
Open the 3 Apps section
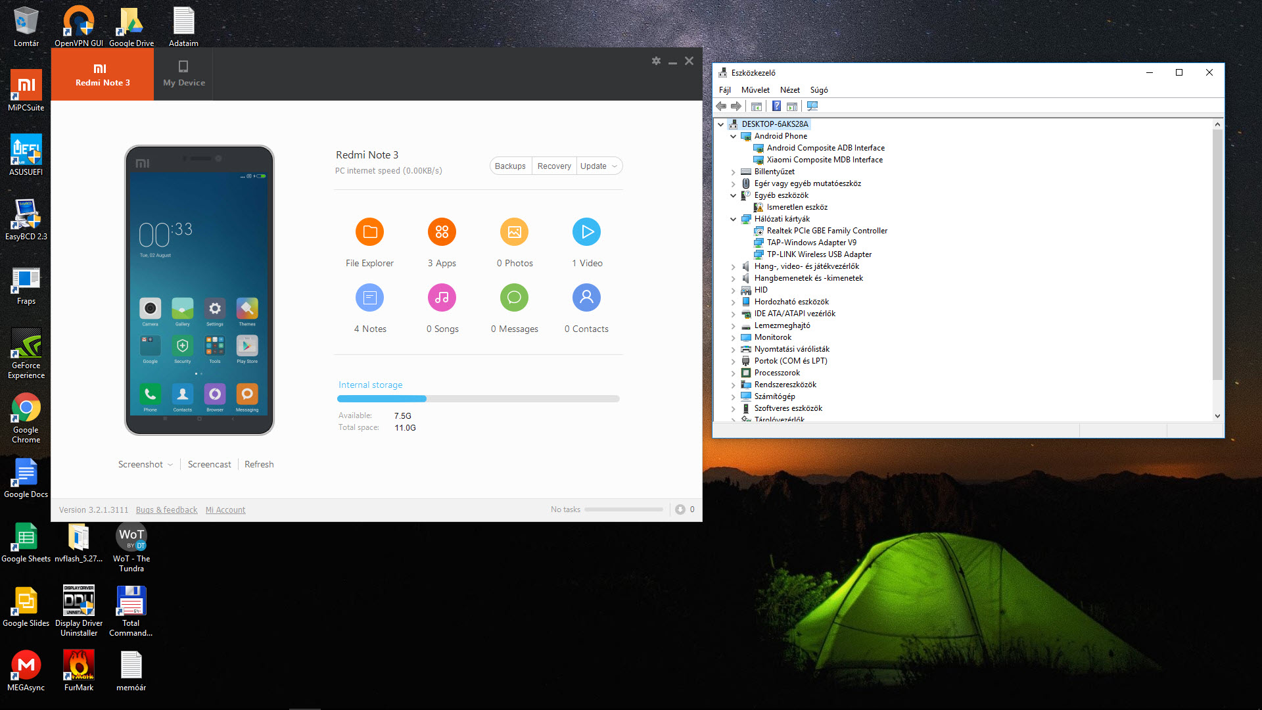click(442, 231)
